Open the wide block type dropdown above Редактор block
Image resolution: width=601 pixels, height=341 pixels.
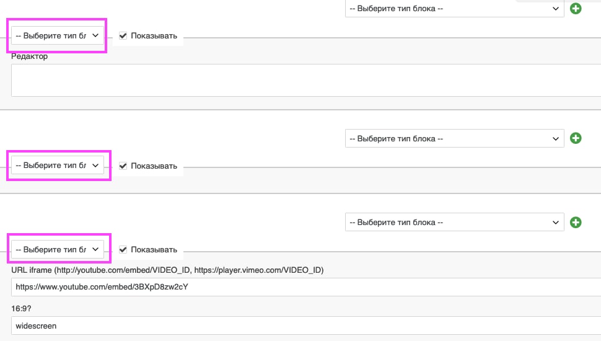click(455, 9)
